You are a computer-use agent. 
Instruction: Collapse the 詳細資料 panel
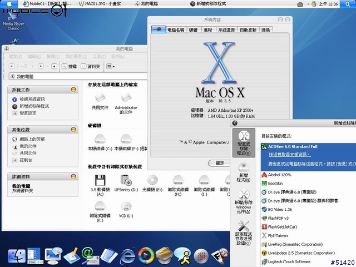point(73,176)
